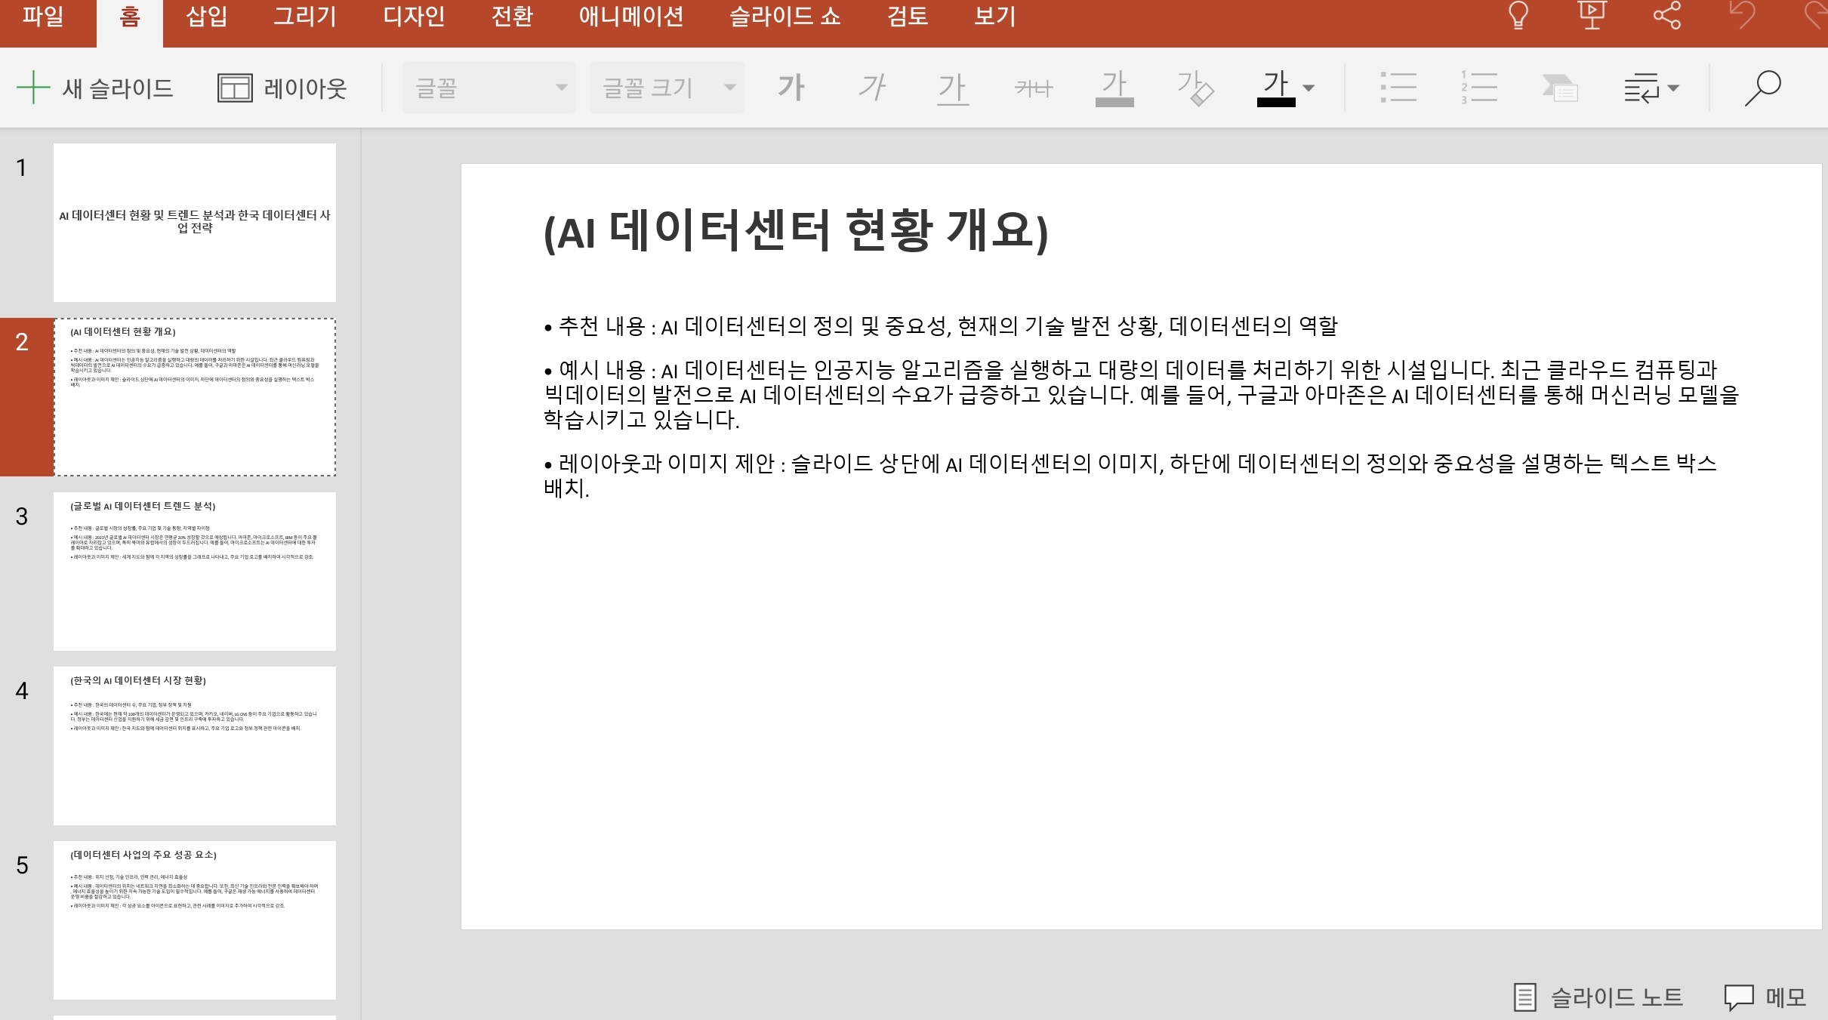This screenshot has width=1828, height=1020.
Task: Switch to the 삽입 tab
Action: pyautogui.click(x=206, y=17)
